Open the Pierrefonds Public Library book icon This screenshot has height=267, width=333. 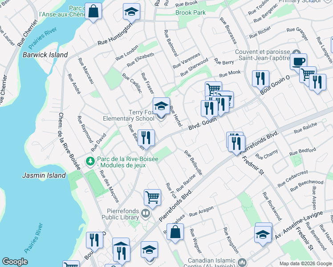pyautogui.click(x=146, y=213)
